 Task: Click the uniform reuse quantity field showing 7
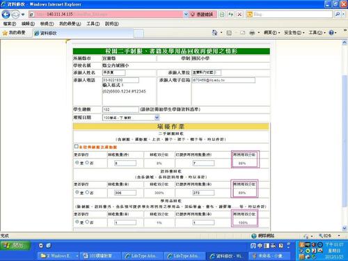(203, 163)
